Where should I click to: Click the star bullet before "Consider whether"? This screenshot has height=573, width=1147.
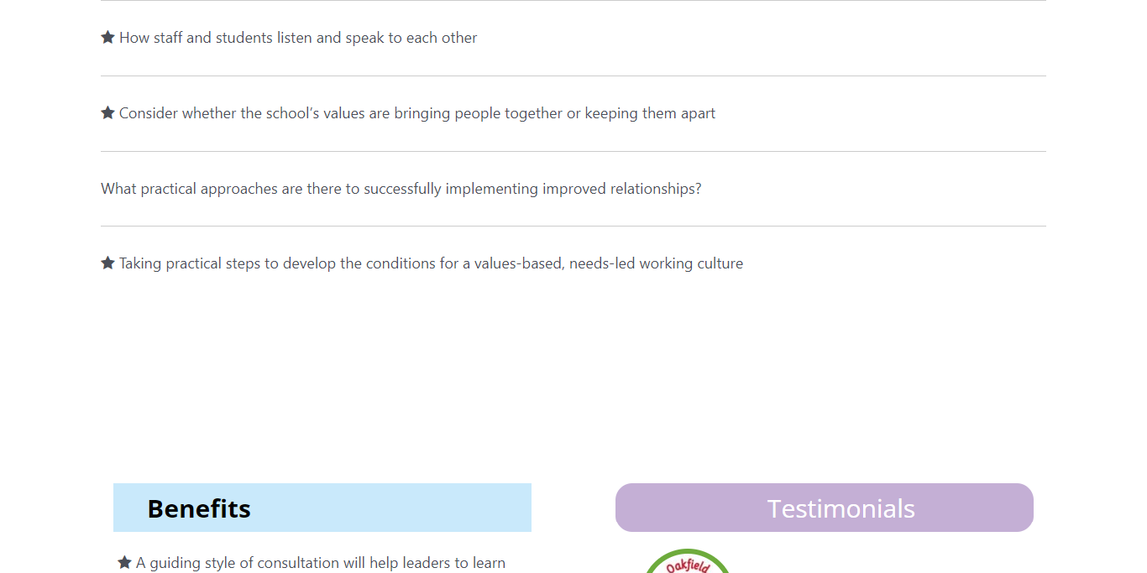[x=107, y=113]
